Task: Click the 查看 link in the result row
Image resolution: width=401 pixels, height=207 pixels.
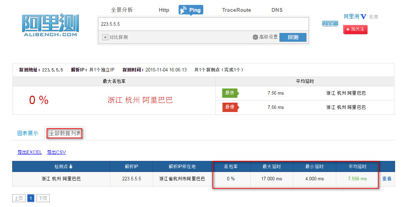Action: (387, 179)
